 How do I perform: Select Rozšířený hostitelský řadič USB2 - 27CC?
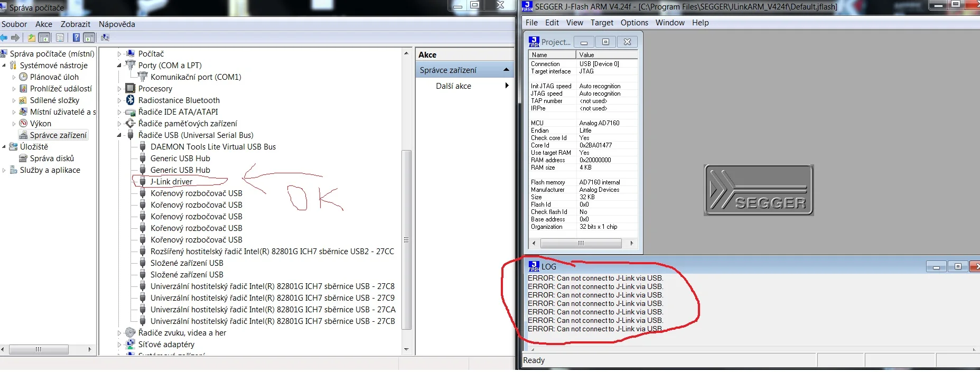pos(272,251)
